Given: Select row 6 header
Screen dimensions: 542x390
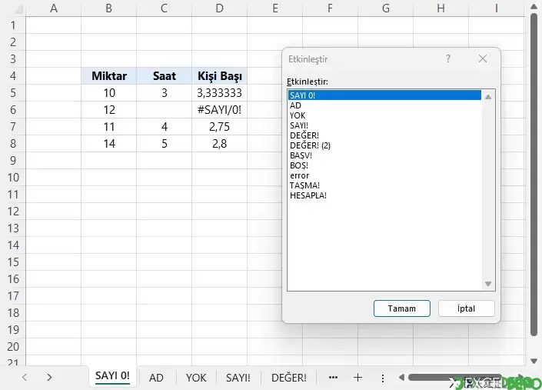Looking at the screenshot, I should pyautogui.click(x=13, y=109).
